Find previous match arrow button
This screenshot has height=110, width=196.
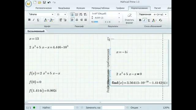coord(77,108)
